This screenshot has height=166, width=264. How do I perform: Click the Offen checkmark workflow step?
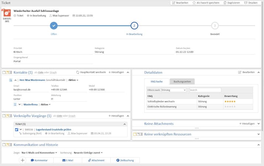(54, 26)
